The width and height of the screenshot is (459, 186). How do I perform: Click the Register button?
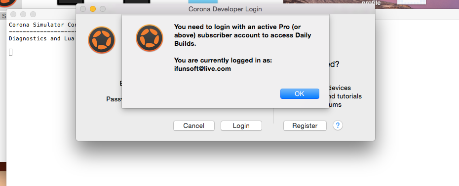(305, 126)
